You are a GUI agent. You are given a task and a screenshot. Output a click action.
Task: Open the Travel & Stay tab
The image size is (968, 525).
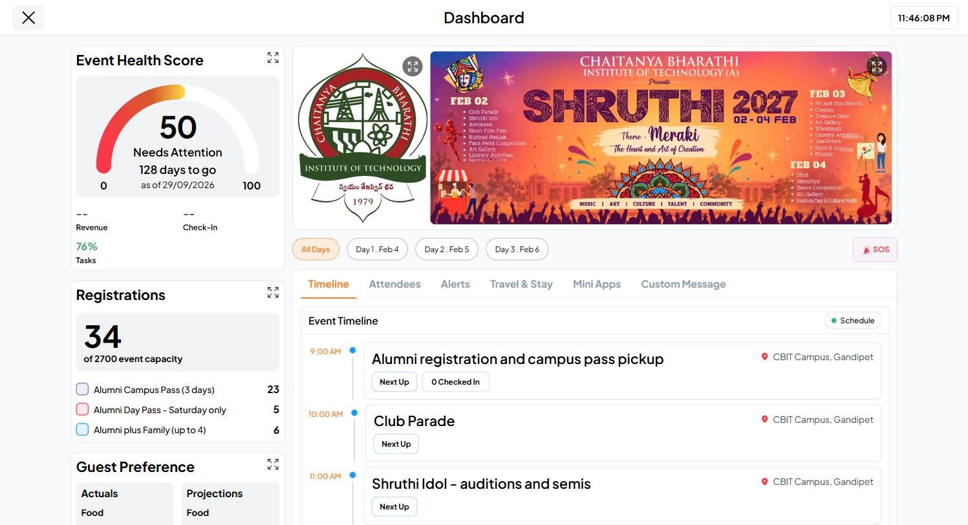pyautogui.click(x=521, y=284)
